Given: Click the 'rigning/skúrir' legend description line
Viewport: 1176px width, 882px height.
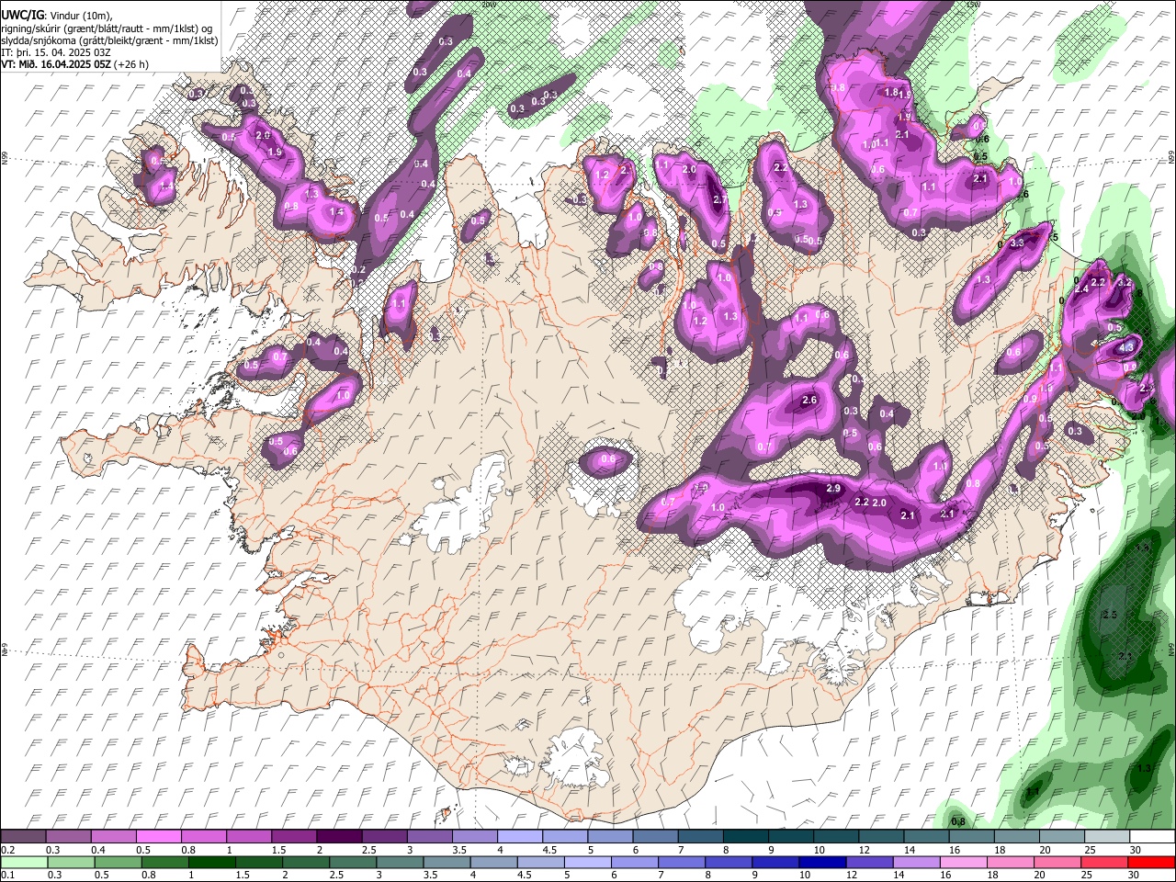Looking at the screenshot, I should coord(106,28).
